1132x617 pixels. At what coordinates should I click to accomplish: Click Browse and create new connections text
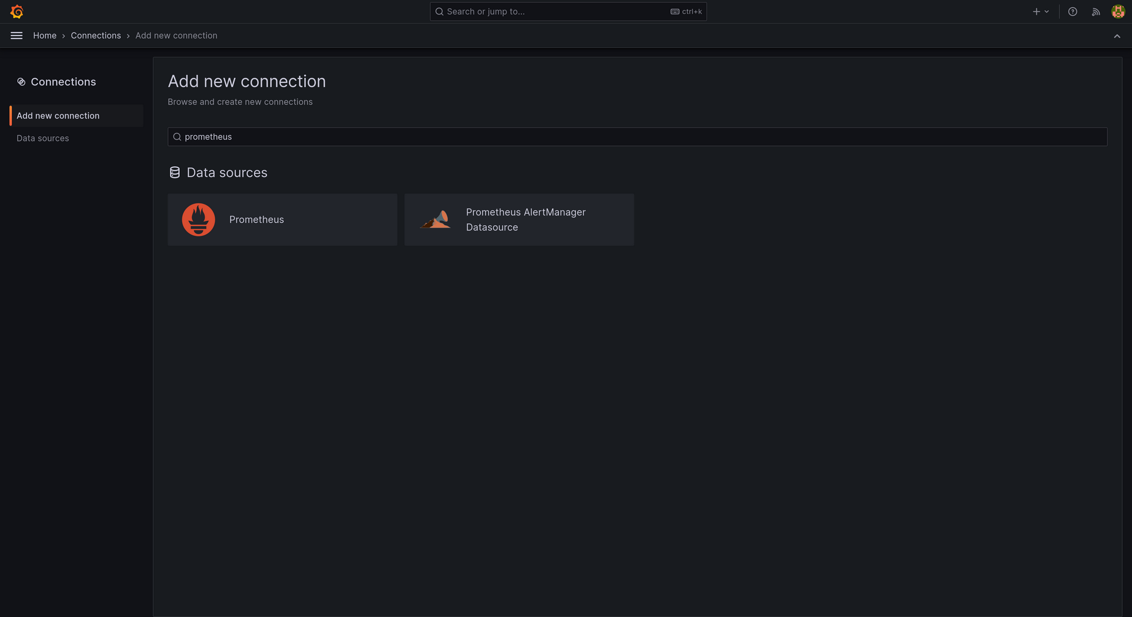point(240,102)
